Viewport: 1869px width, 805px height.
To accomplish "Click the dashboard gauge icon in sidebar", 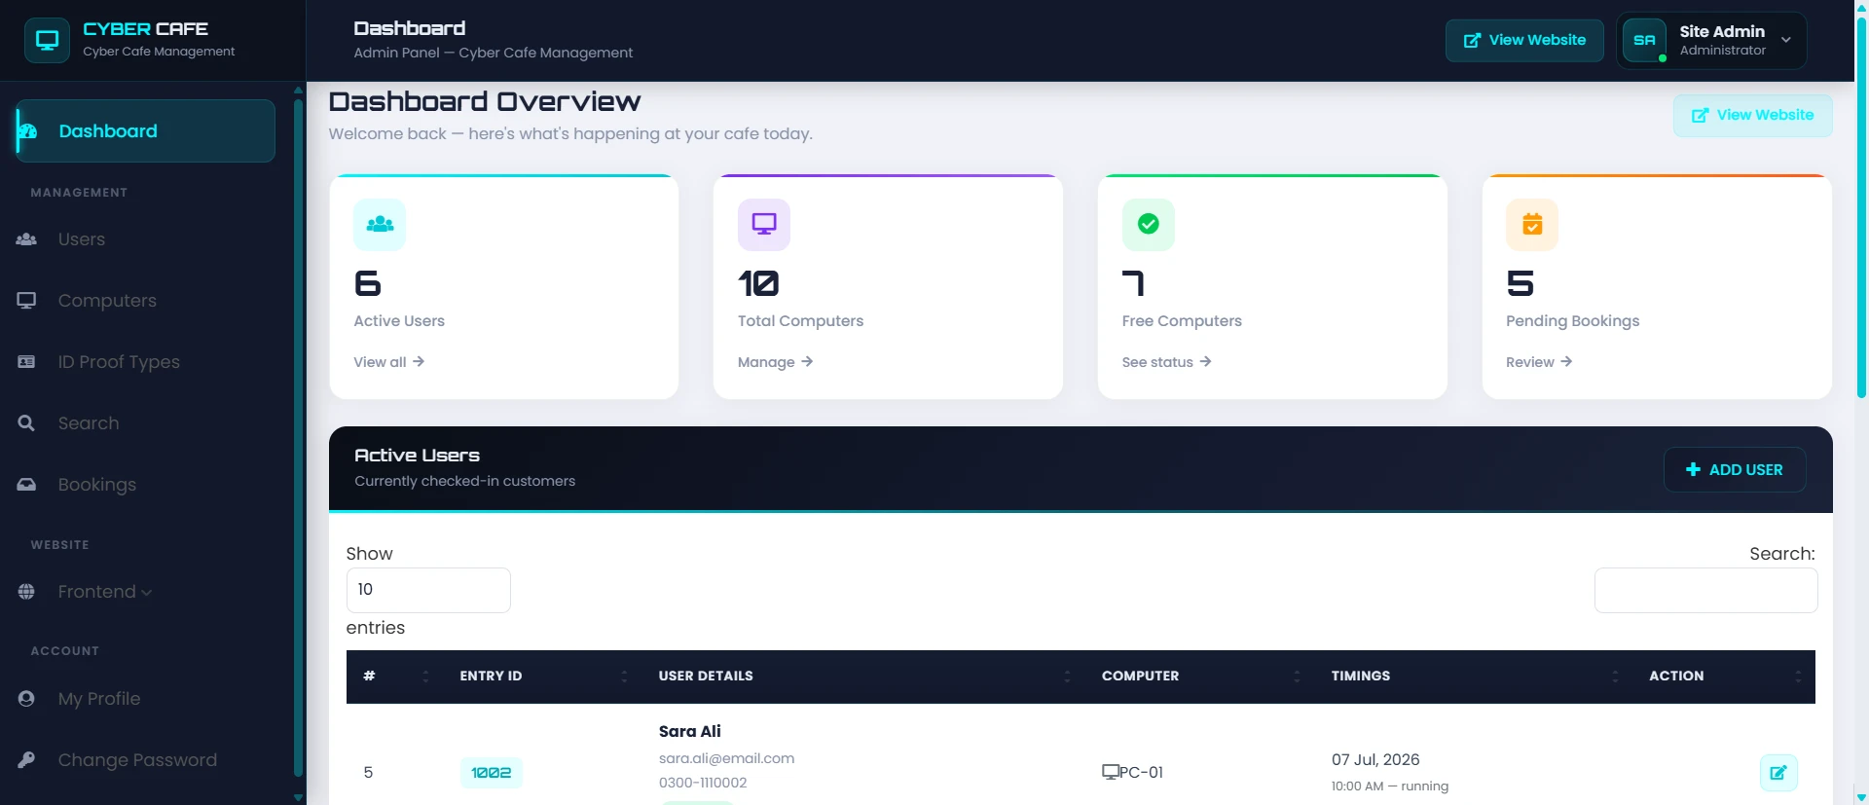I will point(28,131).
